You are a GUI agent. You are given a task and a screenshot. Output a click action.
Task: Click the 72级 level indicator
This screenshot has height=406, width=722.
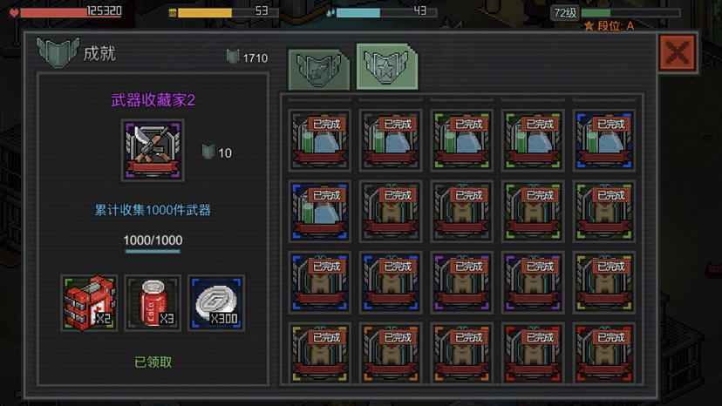pos(565,13)
